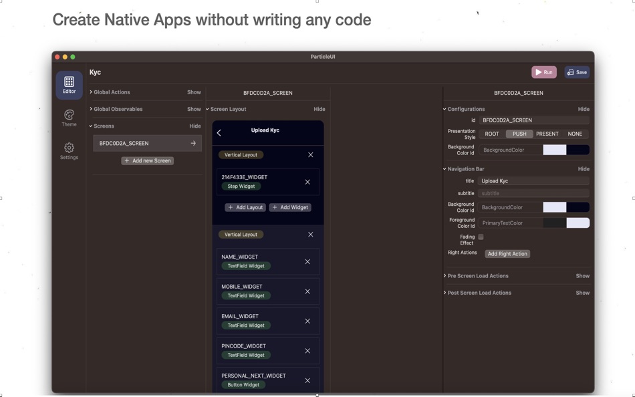This screenshot has height=397, width=635.
Task: Remove the first Vertical Layout via X
Action: tap(311, 155)
